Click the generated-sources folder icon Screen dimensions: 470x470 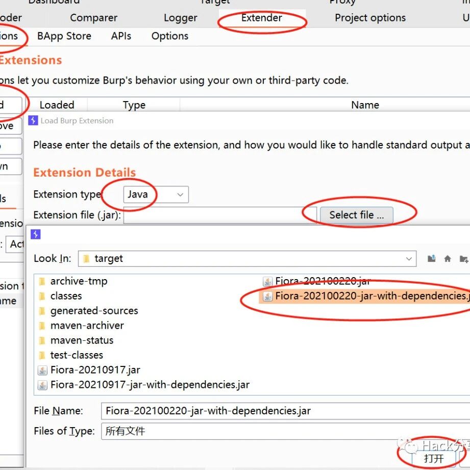pyautogui.click(x=42, y=311)
